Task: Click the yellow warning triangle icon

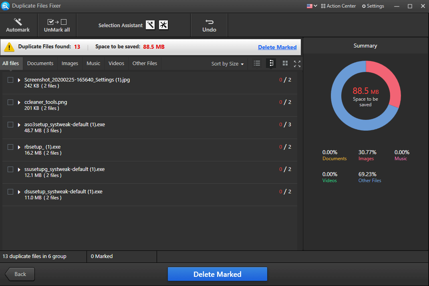Action: point(9,47)
